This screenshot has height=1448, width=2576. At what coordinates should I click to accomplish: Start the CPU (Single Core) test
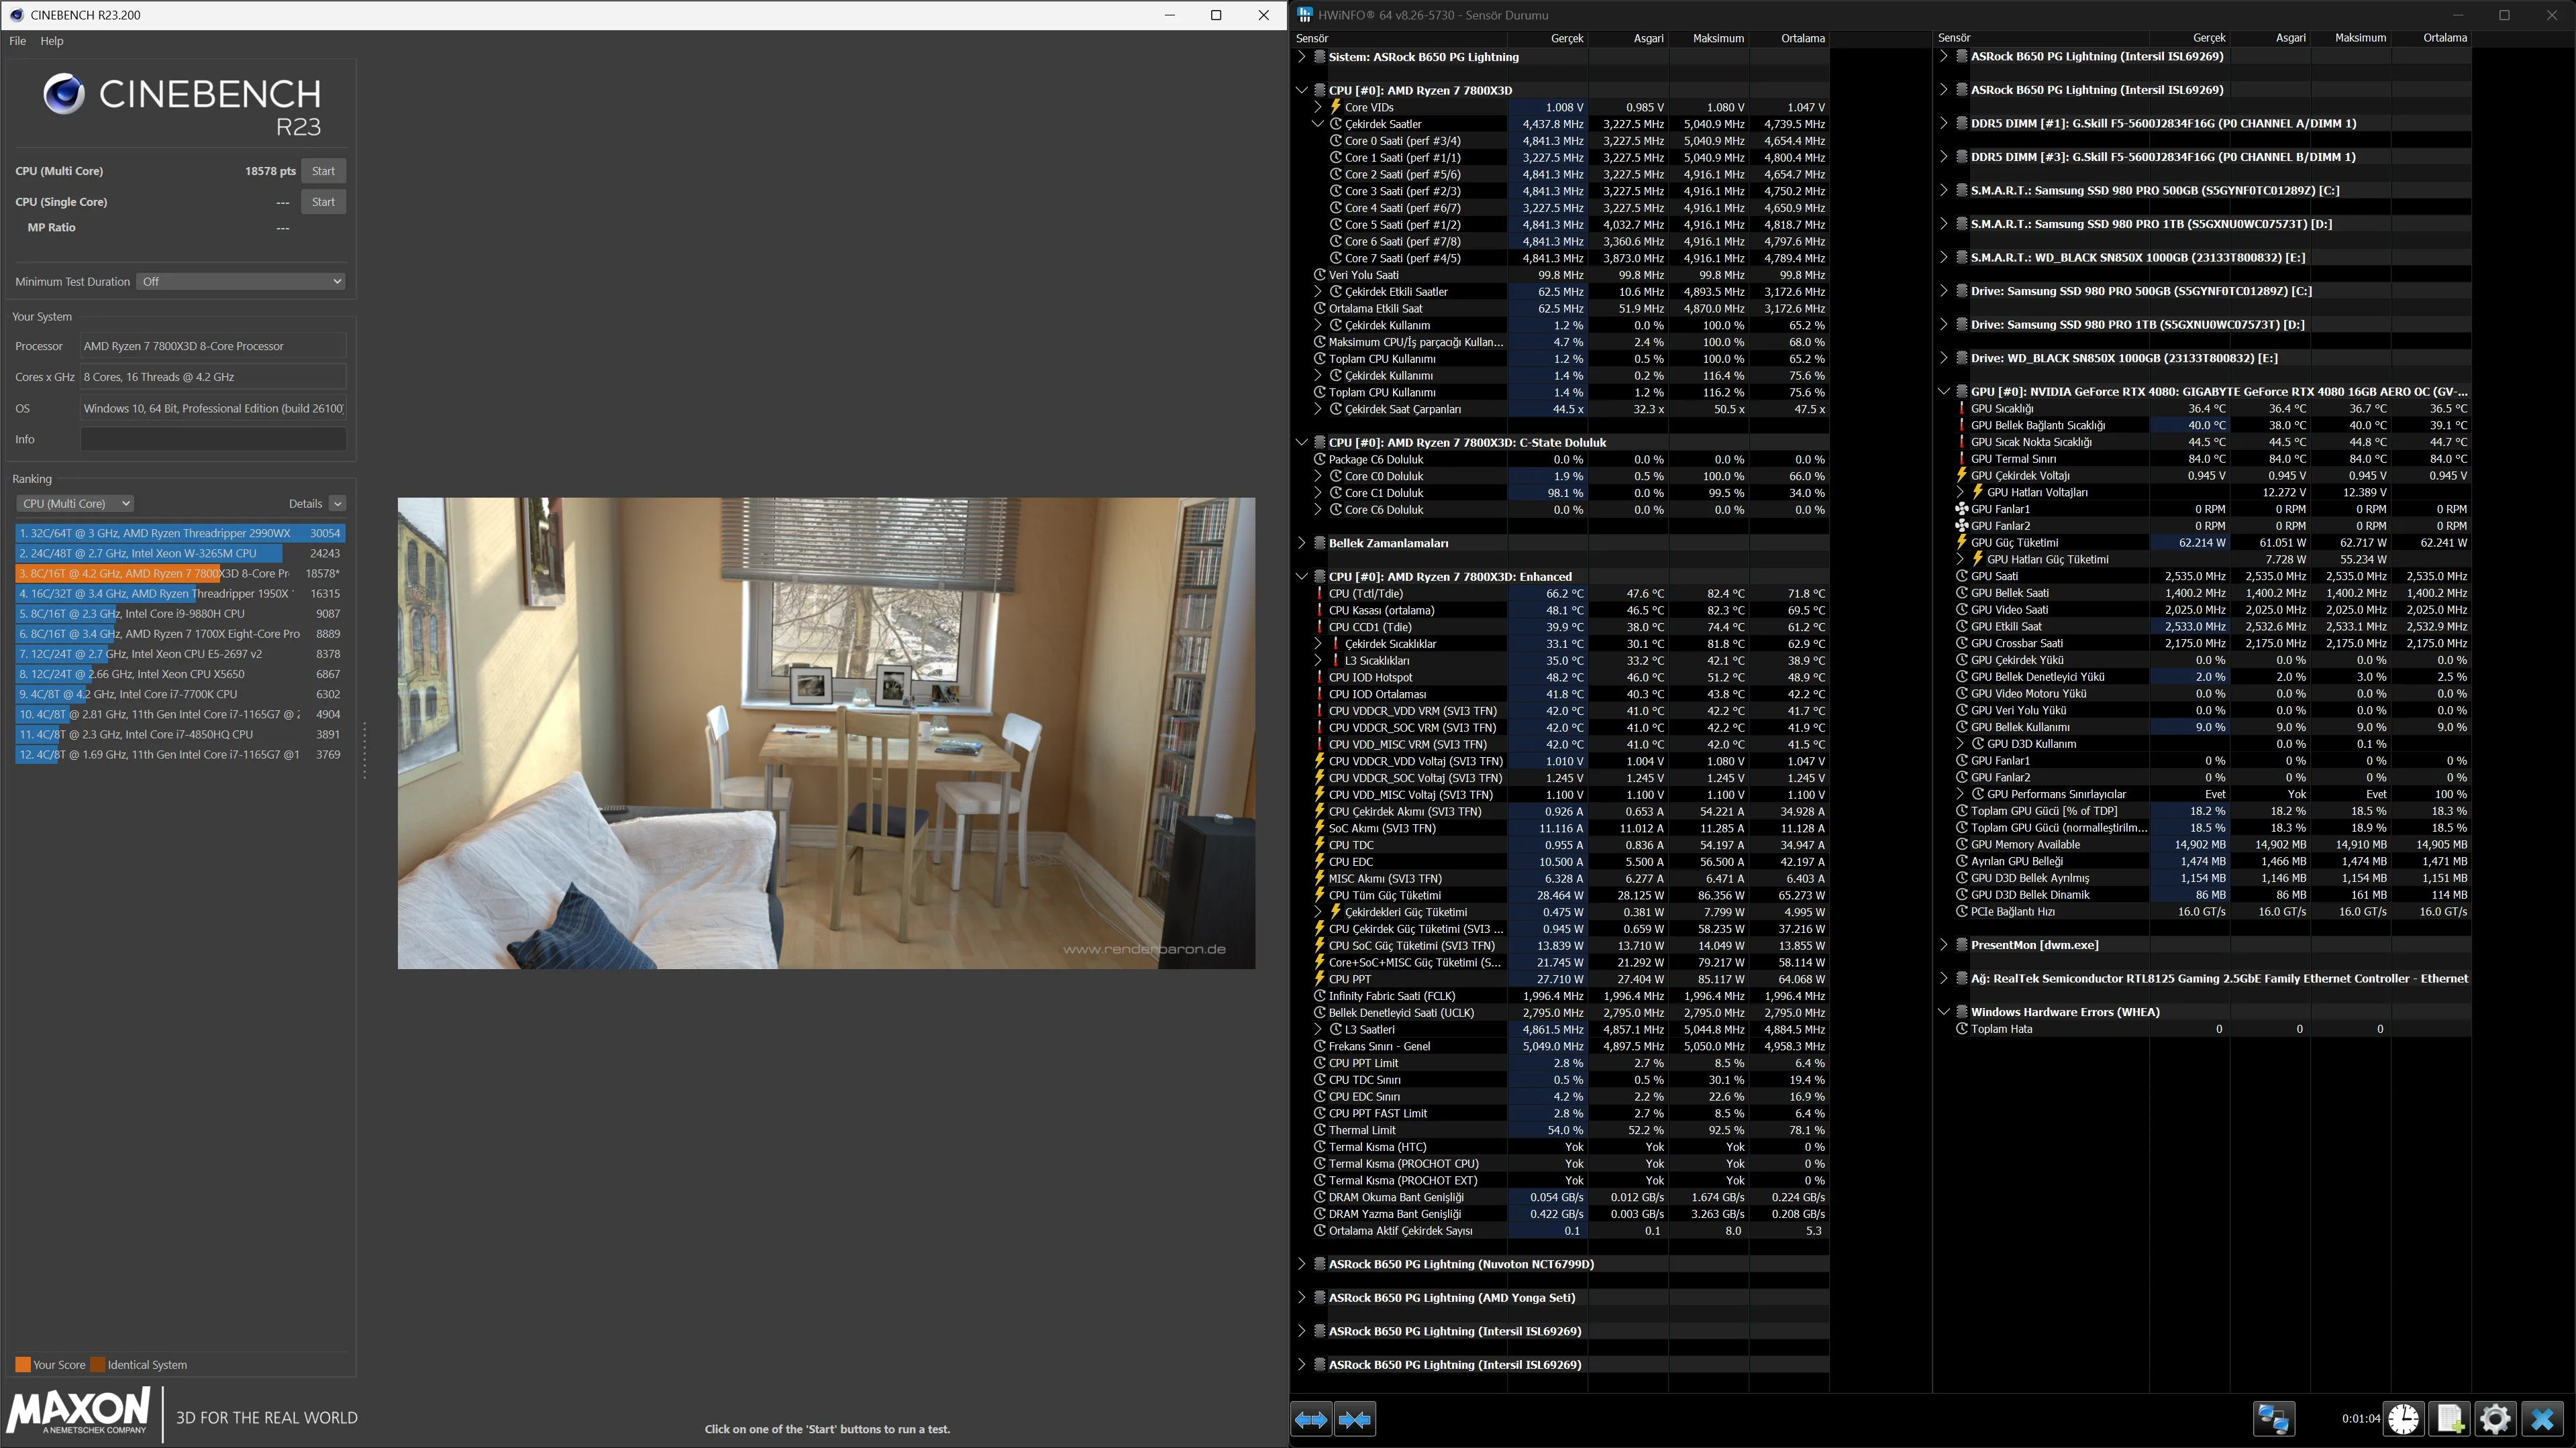point(323,202)
